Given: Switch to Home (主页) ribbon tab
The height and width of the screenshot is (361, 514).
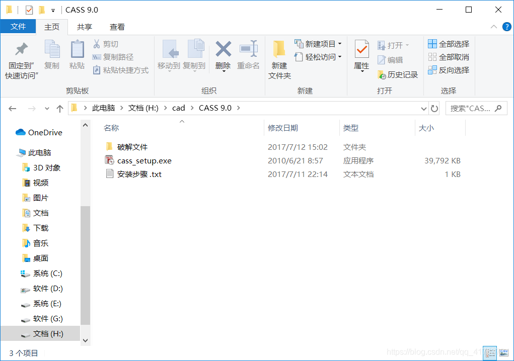Looking at the screenshot, I should point(52,27).
